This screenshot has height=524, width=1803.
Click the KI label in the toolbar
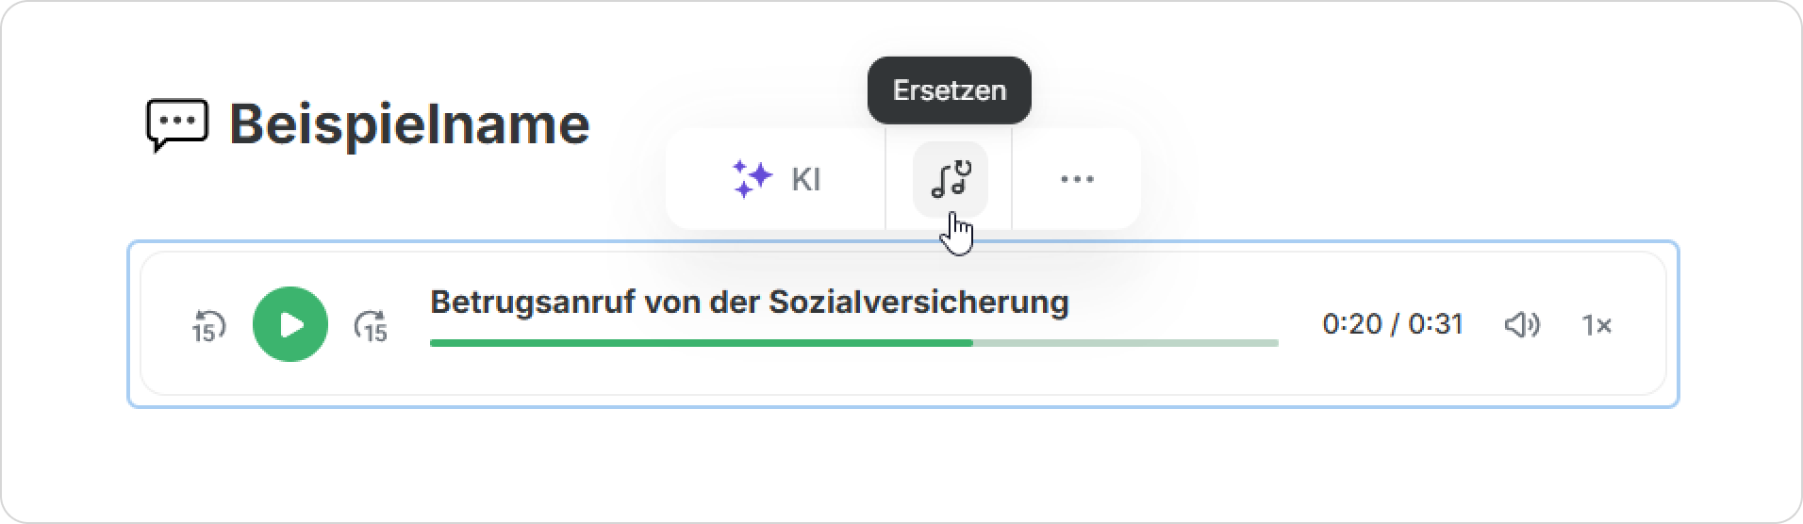(805, 179)
